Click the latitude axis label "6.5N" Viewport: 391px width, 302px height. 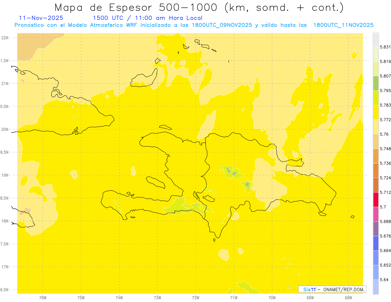pyautogui.click(x=5, y=290)
